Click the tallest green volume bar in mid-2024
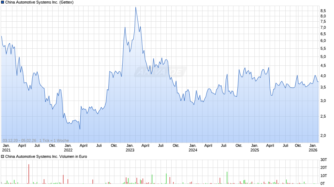The image size is (334, 187). [227, 178]
